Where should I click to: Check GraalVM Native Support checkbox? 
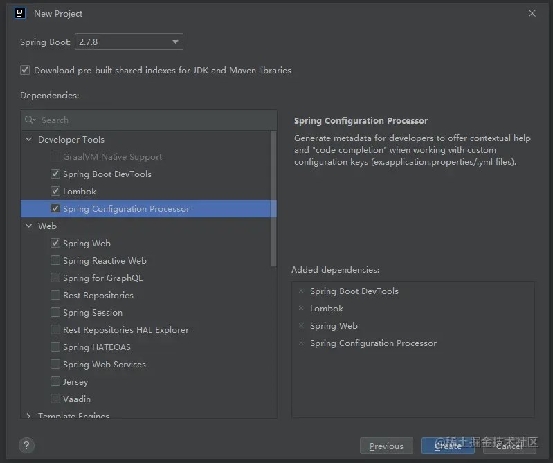coord(55,156)
